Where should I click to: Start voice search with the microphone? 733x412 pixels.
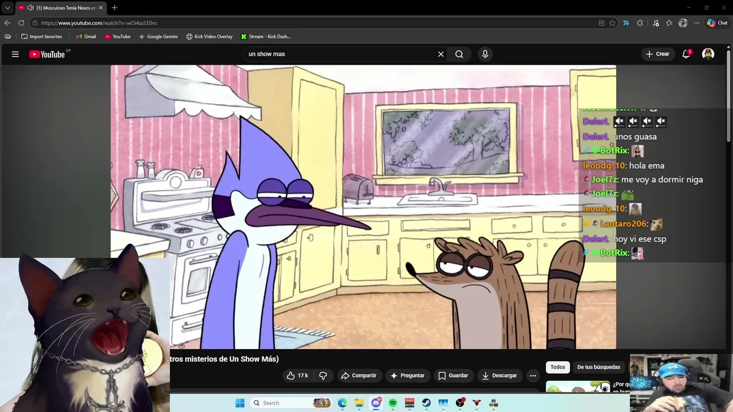(485, 54)
